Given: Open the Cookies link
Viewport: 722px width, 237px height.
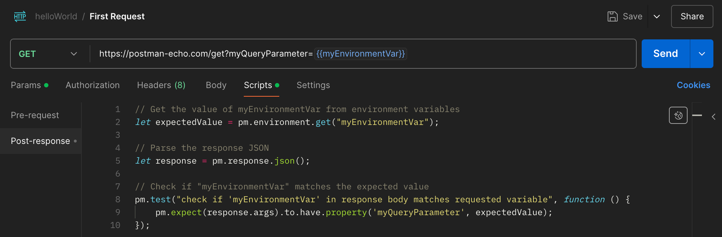Looking at the screenshot, I should click(693, 85).
